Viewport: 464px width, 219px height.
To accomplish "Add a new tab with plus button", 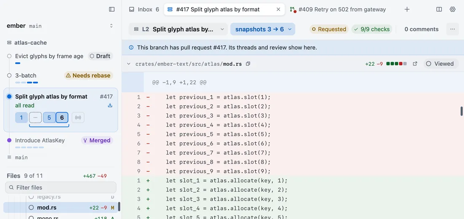I will [407, 9].
